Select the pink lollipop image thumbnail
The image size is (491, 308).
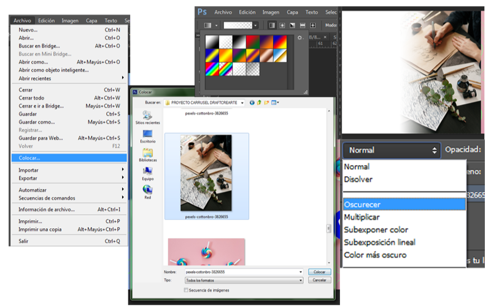pyautogui.click(x=207, y=252)
